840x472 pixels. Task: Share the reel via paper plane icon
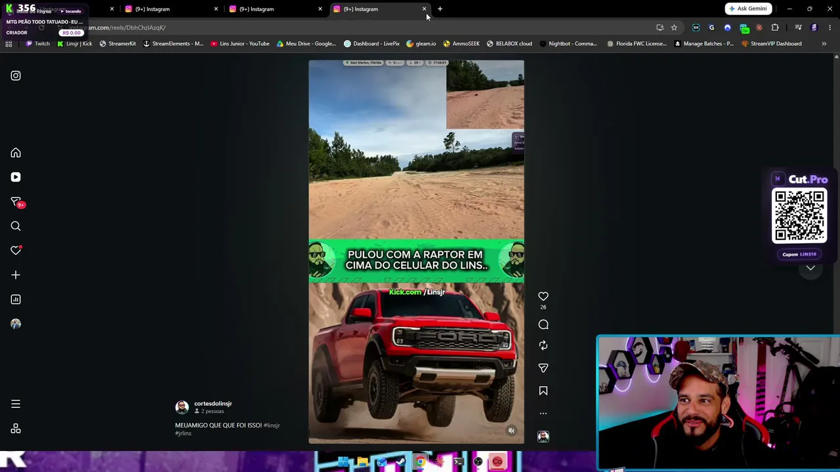click(x=543, y=368)
